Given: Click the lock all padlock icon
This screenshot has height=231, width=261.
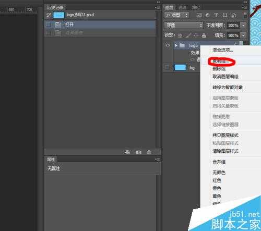Looking at the screenshot, I should 204,35.
